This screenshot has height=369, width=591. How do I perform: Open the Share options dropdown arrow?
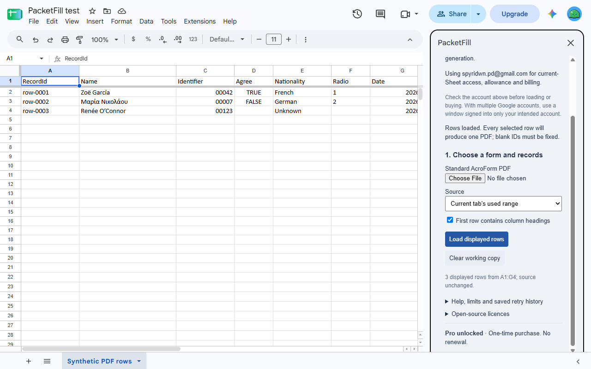click(x=478, y=14)
